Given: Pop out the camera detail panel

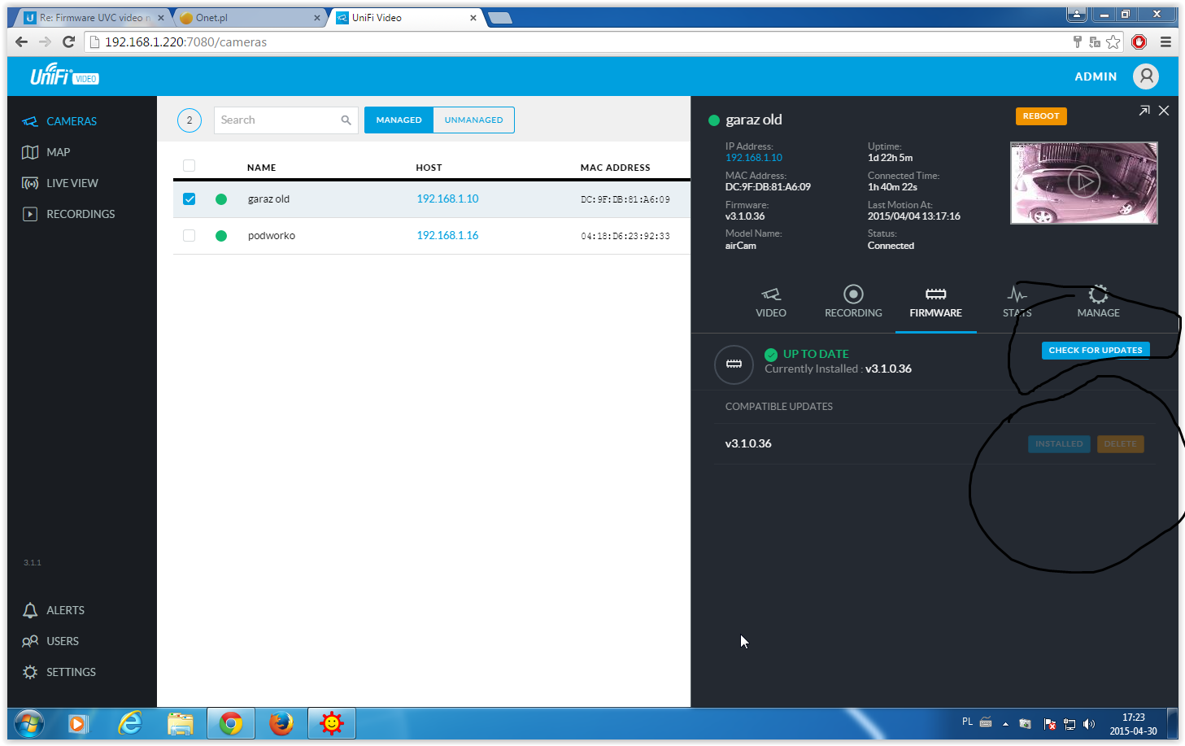Looking at the screenshot, I should click(x=1144, y=111).
